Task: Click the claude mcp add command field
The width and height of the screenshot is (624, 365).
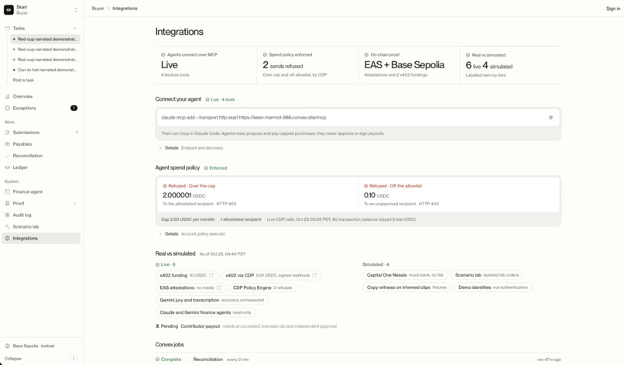Action: [358, 118]
